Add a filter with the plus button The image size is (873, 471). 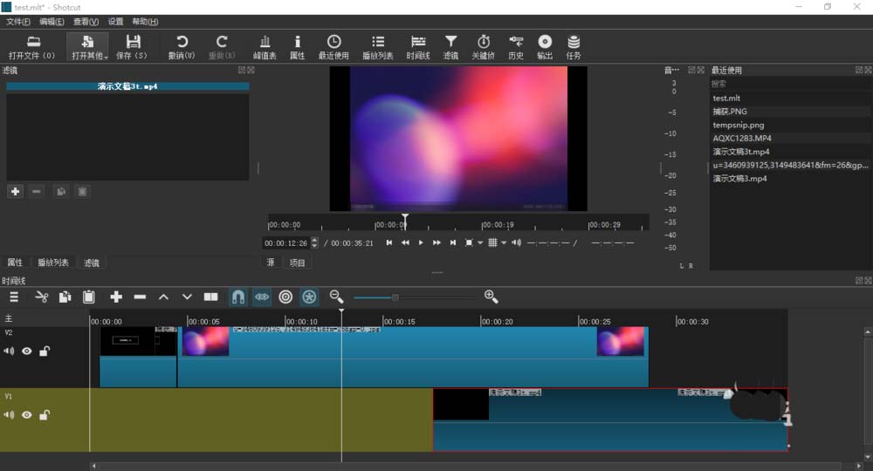[x=15, y=191]
